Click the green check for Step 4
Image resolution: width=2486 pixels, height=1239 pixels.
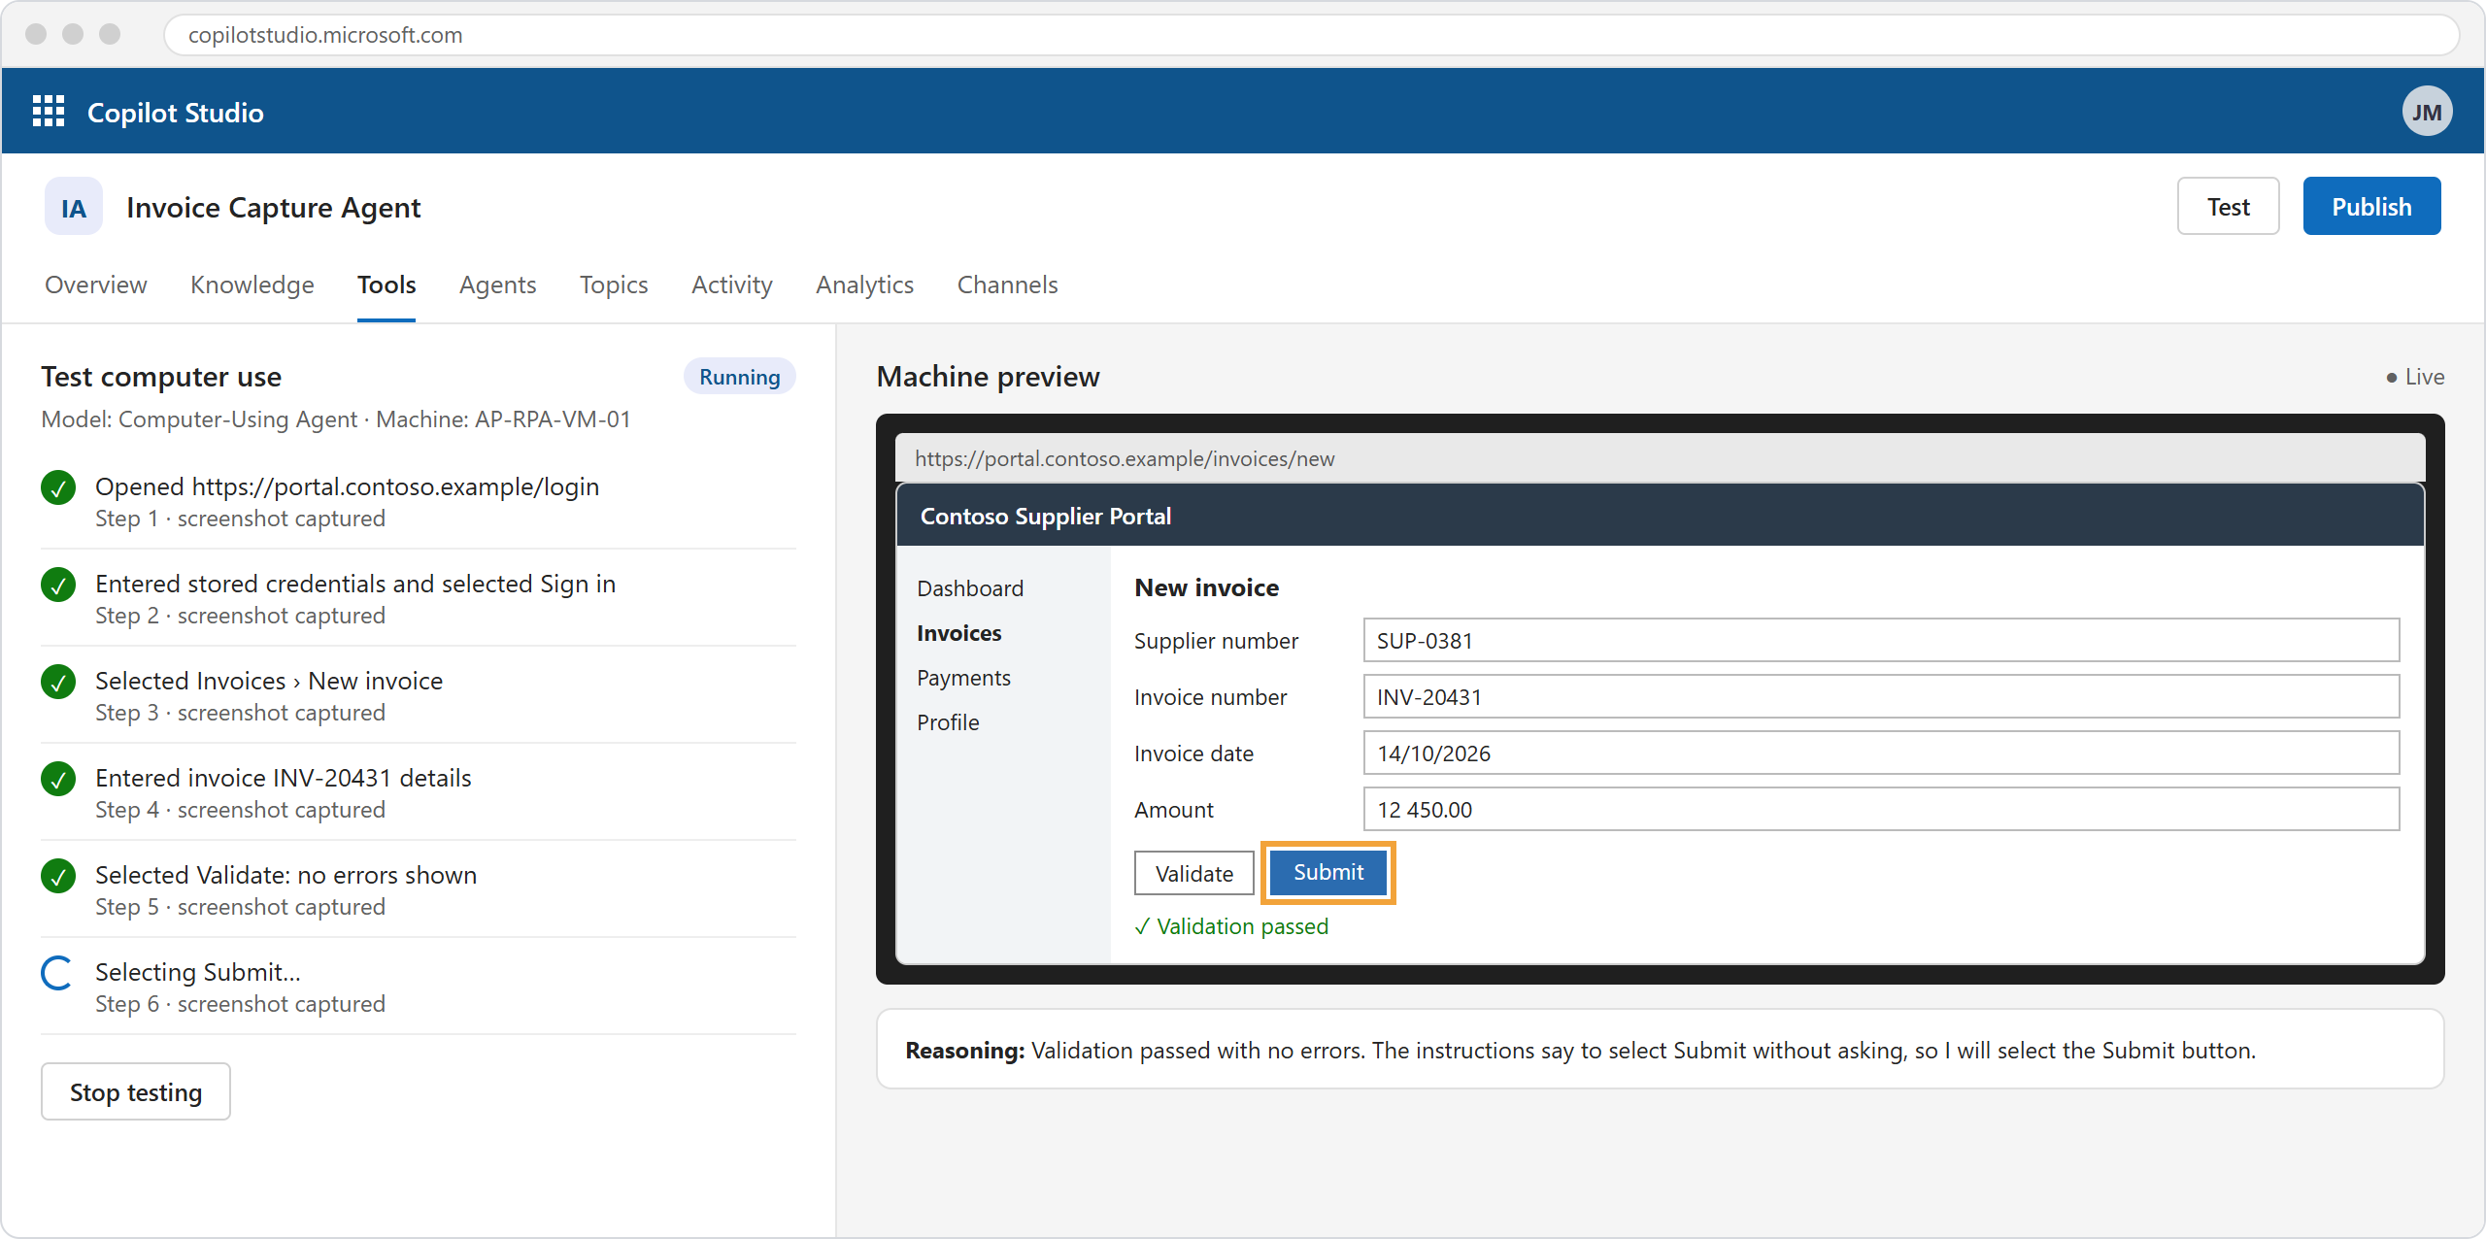point(58,779)
